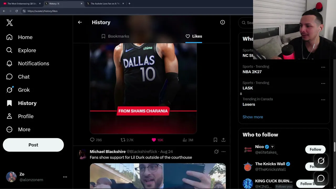Click the Zo profile avatar

pyautogui.click(x=11, y=177)
